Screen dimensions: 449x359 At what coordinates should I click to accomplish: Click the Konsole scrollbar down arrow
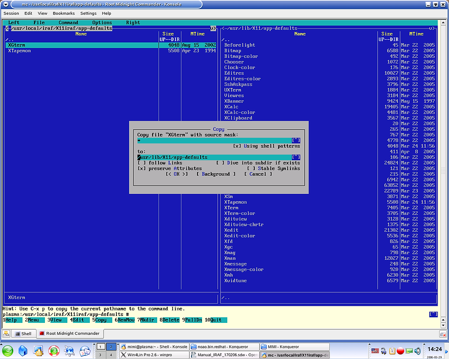pos(444,325)
